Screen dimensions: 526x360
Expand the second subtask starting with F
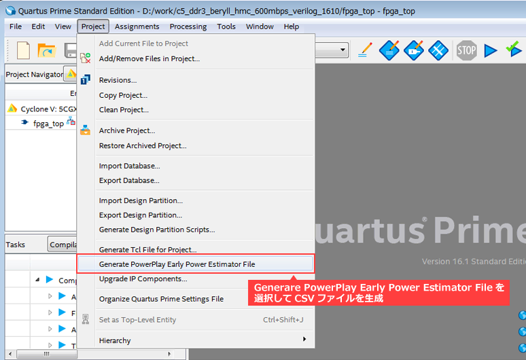click(x=50, y=312)
